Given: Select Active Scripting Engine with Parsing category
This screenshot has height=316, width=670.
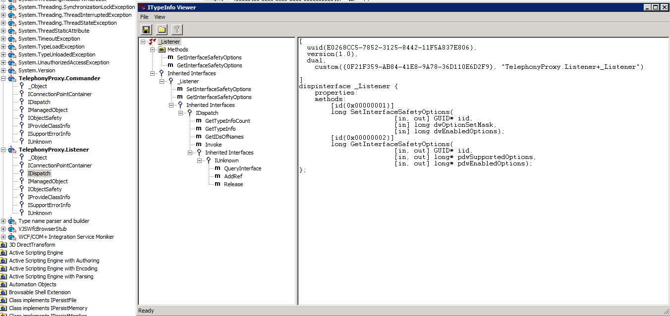Looking at the screenshot, I should tap(51, 276).
